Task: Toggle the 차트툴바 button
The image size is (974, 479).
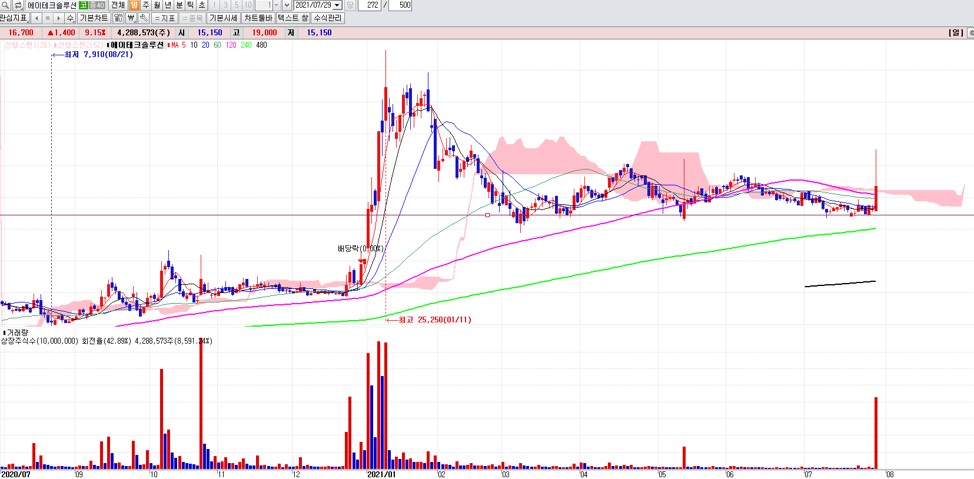Action: 258,18
